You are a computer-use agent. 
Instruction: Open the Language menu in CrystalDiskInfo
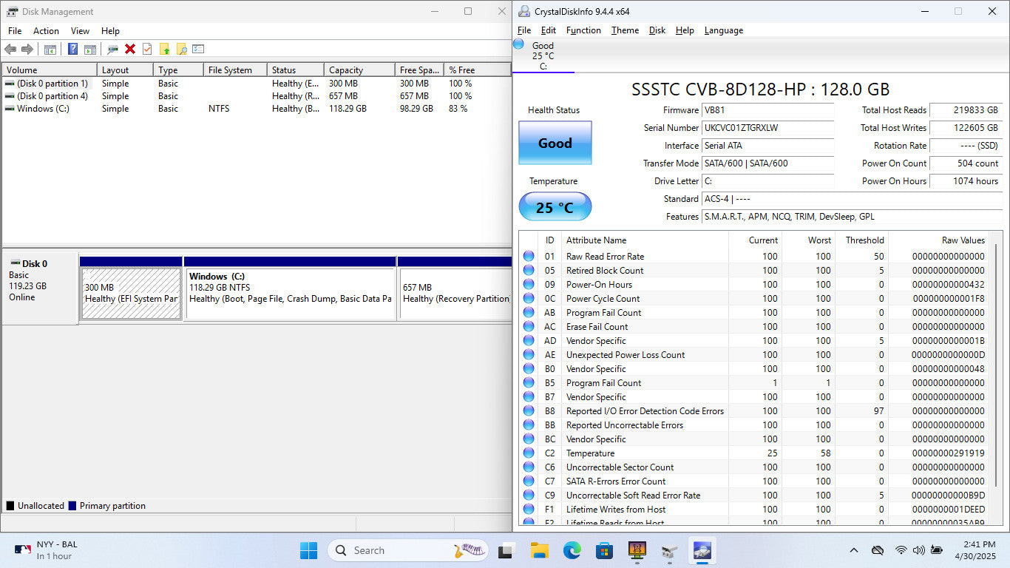[x=724, y=30]
